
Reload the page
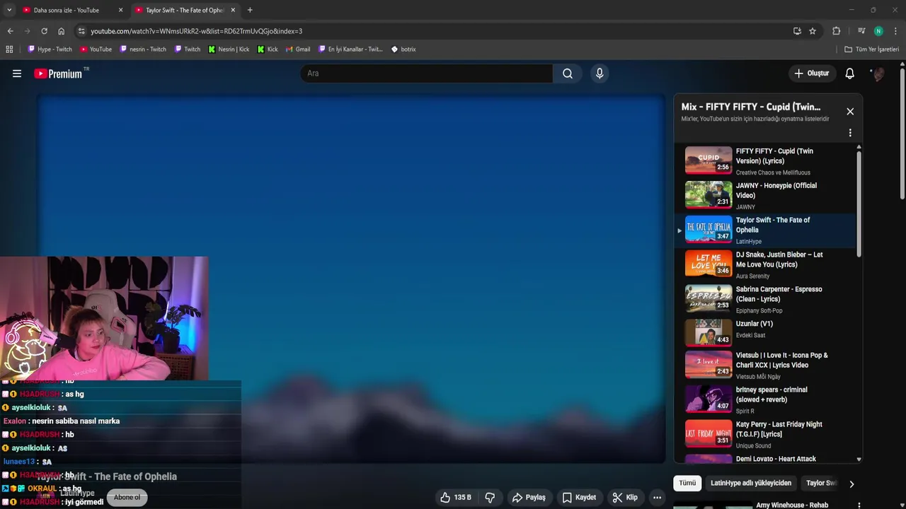(44, 31)
